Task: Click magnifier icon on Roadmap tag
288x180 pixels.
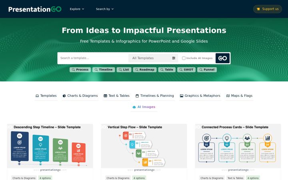Action: pyautogui.click(x=137, y=70)
